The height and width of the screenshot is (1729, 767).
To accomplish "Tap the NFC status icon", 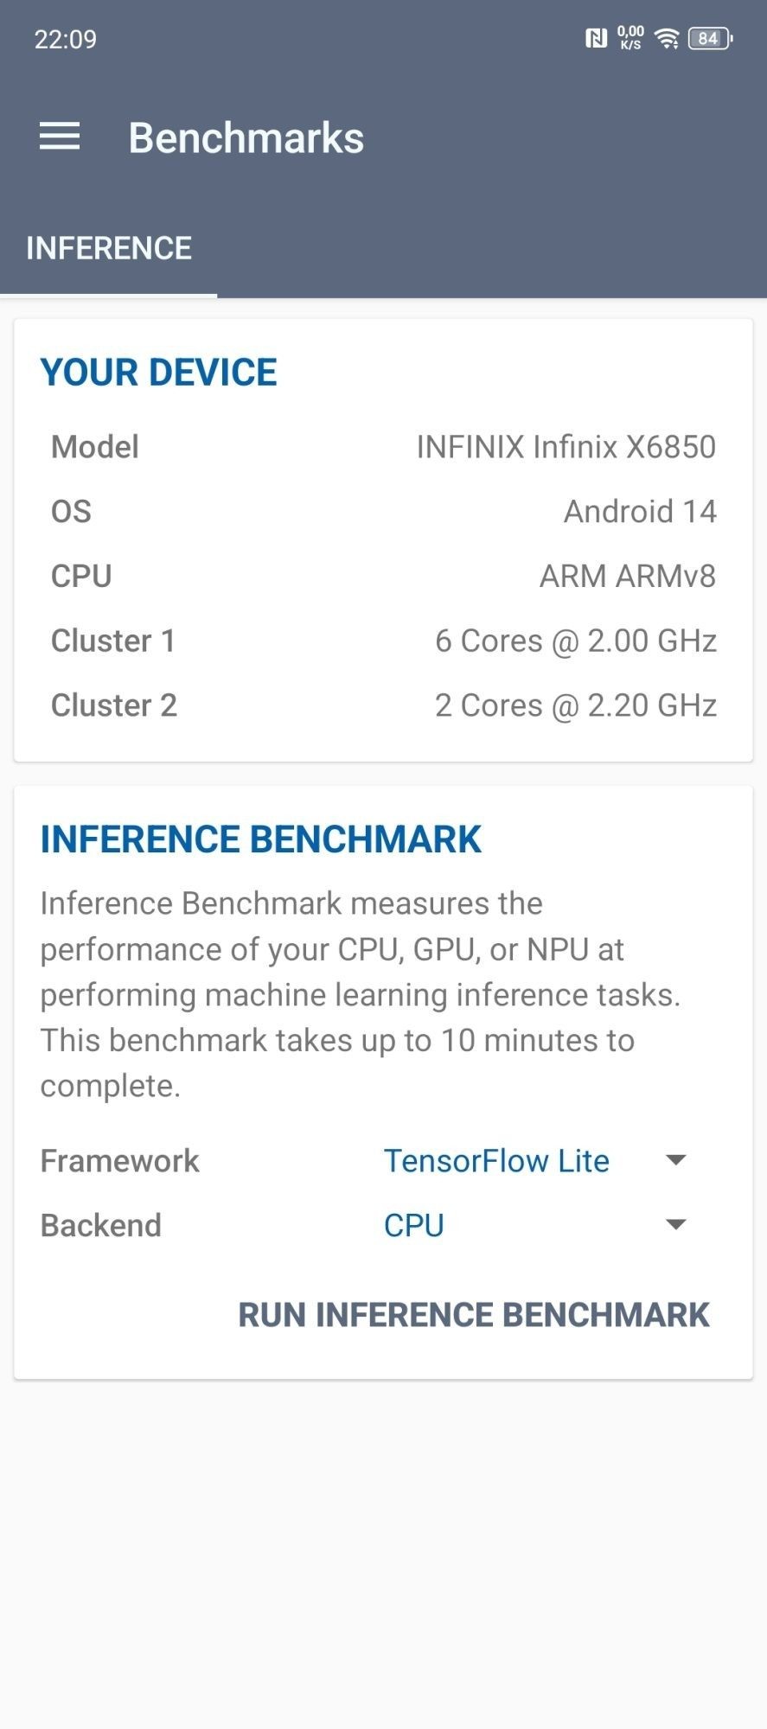I will pos(596,38).
